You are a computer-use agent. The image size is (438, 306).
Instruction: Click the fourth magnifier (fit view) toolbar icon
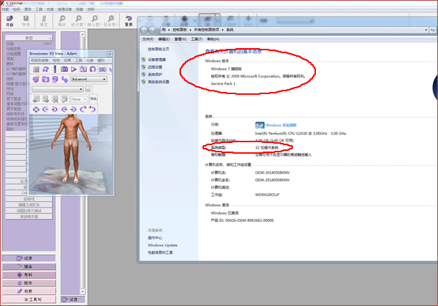(x=111, y=19)
